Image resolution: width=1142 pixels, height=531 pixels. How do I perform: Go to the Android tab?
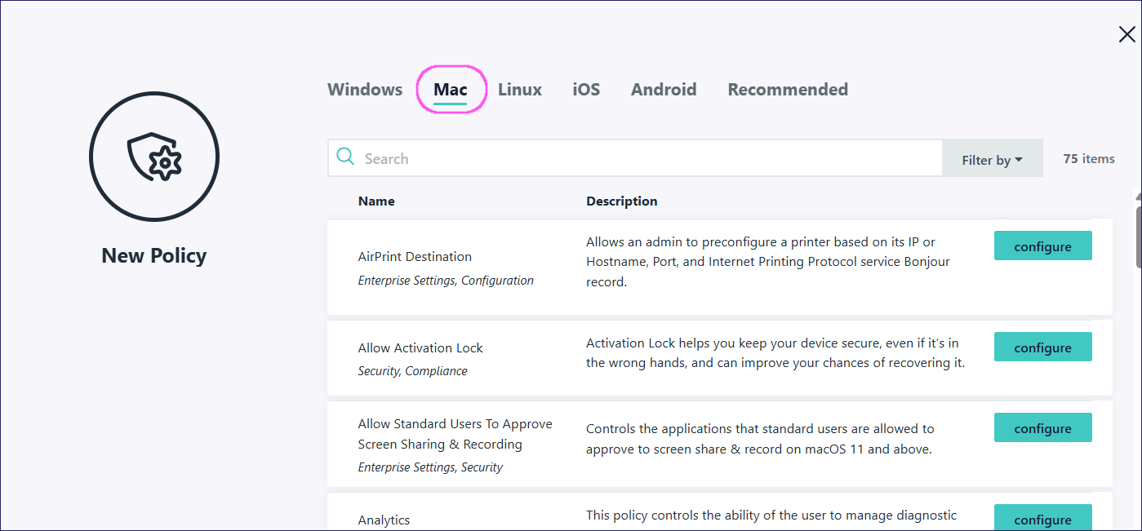point(664,90)
